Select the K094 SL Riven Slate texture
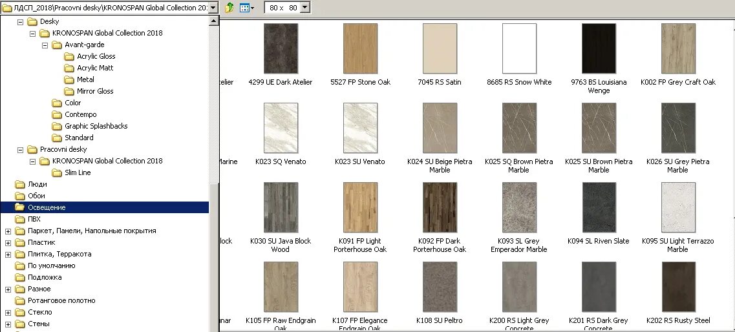 (x=599, y=208)
